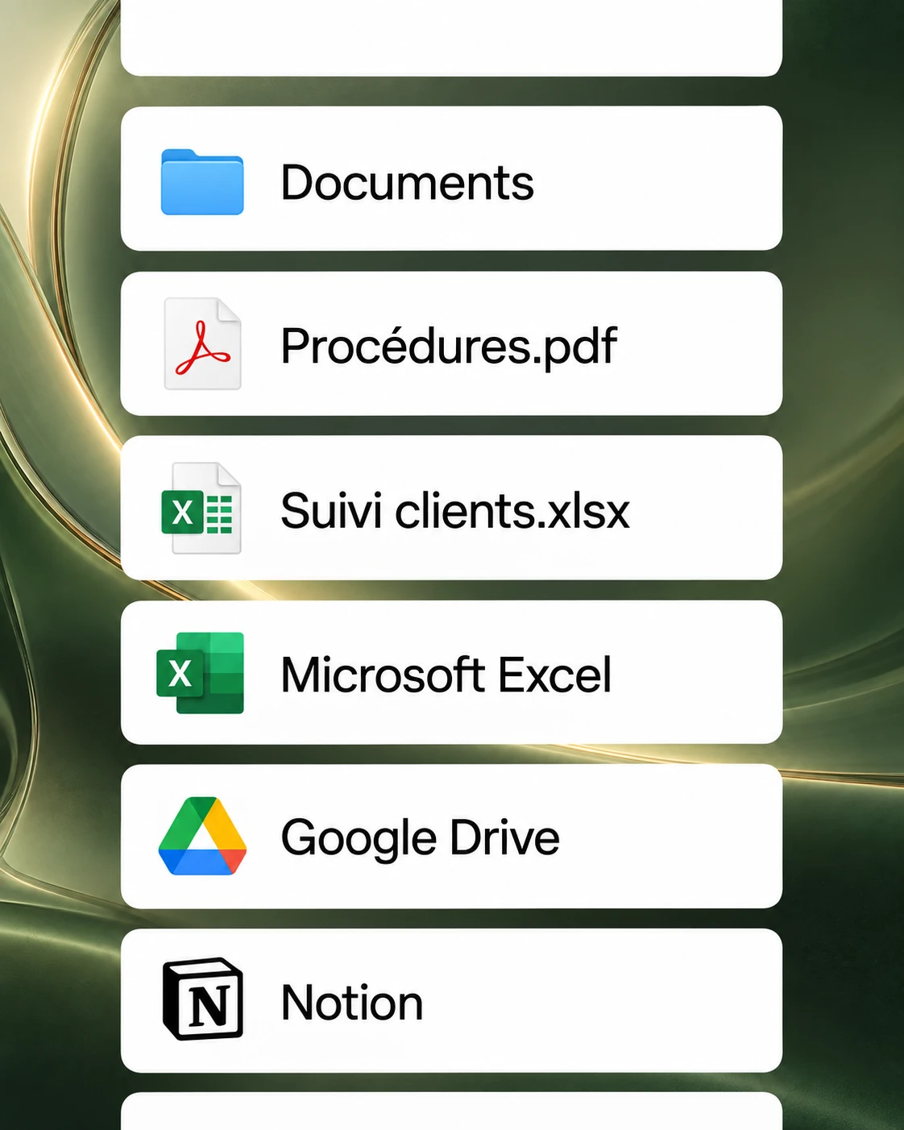Click the Adobe PDF icon for Procédures.pdf
Viewport: 904px width, 1130px height.
click(202, 344)
